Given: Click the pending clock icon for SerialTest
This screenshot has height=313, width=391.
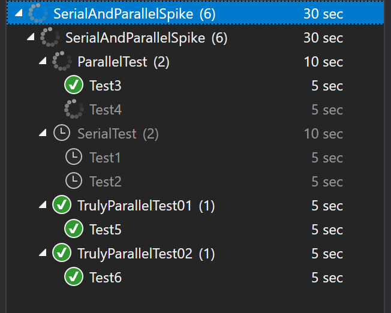Looking at the screenshot, I should point(62,133).
